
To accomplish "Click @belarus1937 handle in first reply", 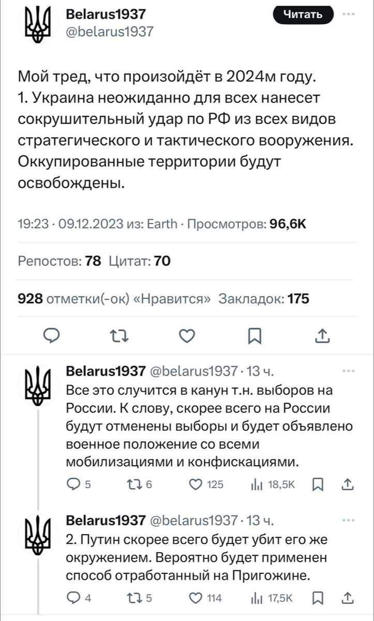I will [x=193, y=372].
